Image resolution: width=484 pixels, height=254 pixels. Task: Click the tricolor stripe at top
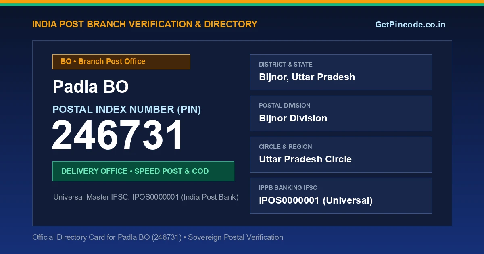tap(242, 3)
